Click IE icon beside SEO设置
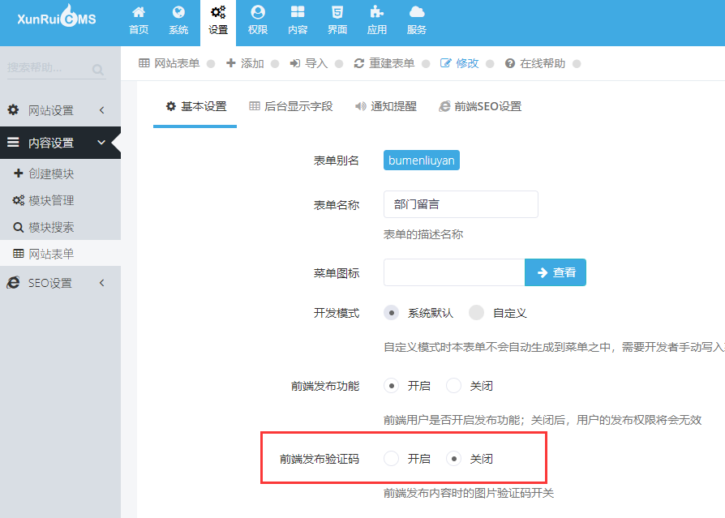Image resolution: width=725 pixels, height=518 pixels. (x=14, y=282)
